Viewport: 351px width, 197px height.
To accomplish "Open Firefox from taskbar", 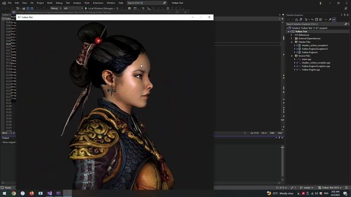I will (x=32, y=193).
